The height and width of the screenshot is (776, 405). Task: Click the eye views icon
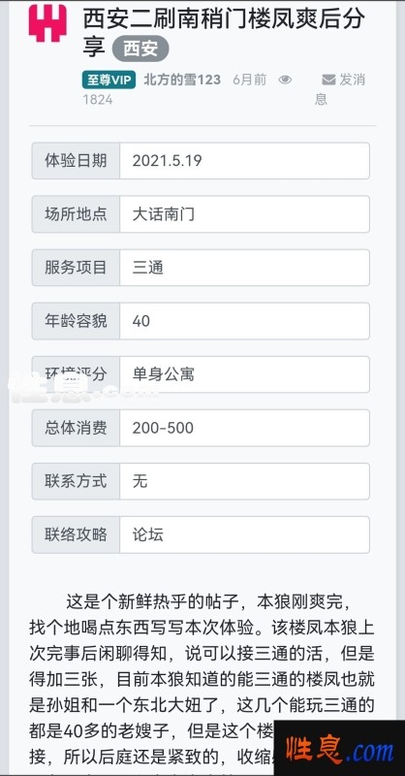point(285,80)
